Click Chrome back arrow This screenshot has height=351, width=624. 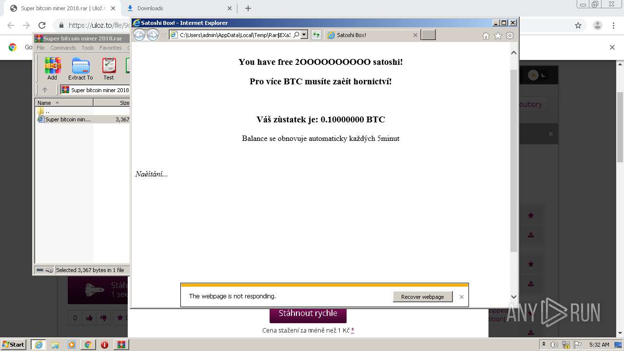point(11,25)
